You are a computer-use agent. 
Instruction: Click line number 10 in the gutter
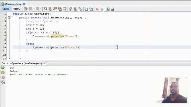coord(4,48)
